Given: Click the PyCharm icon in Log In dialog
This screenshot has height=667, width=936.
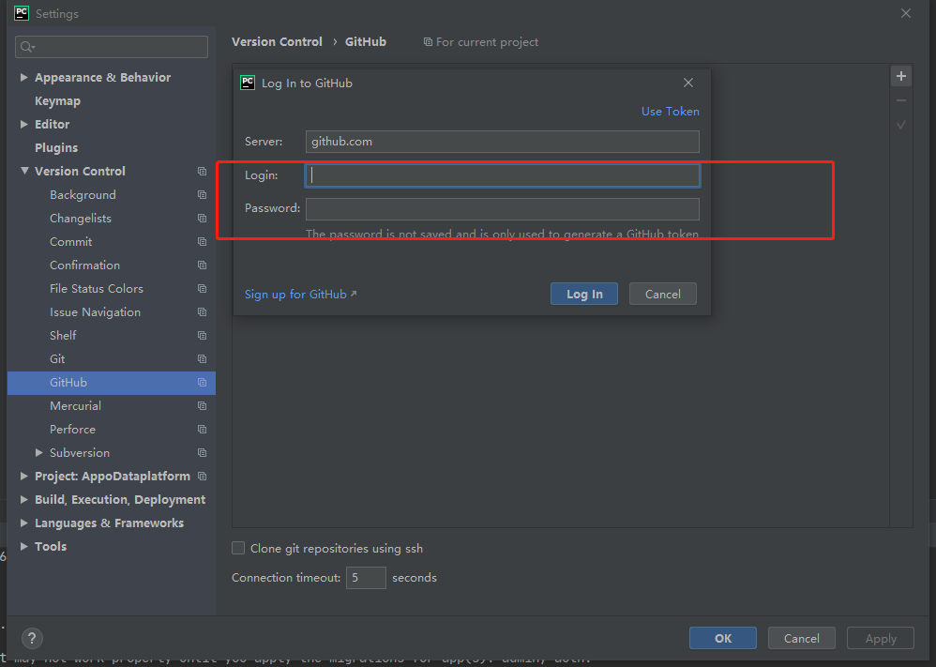Looking at the screenshot, I should coord(248,83).
